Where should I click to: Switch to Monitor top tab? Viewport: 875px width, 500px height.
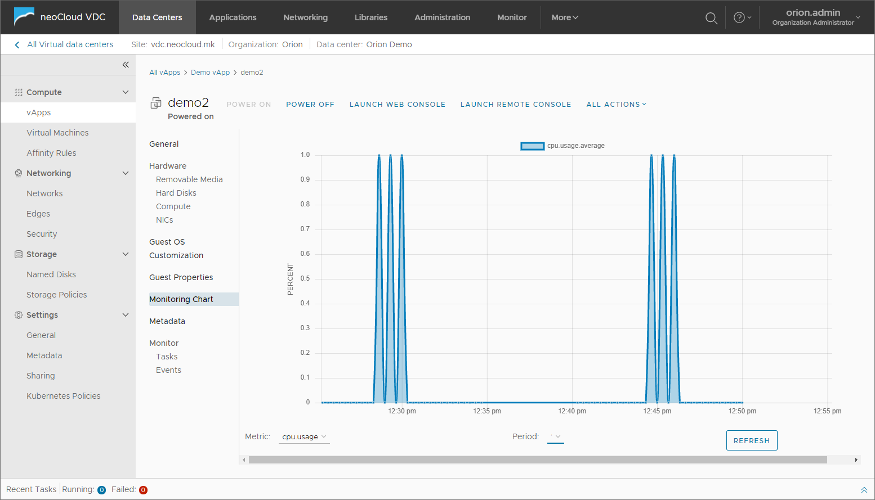pyautogui.click(x=512, y=17)
